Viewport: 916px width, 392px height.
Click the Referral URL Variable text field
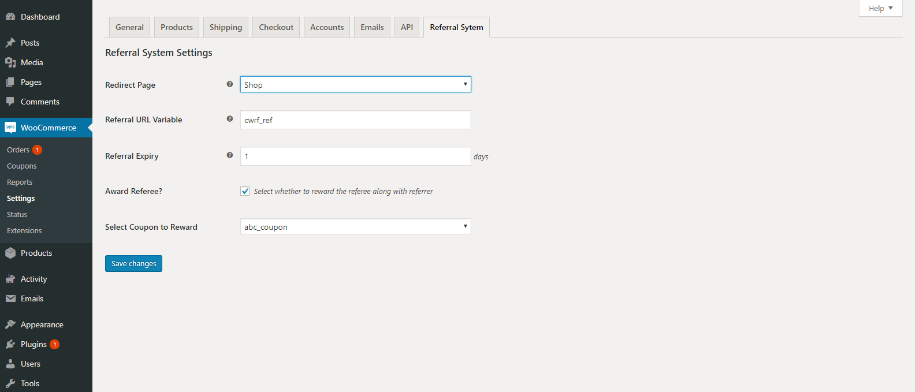point(355,120)
